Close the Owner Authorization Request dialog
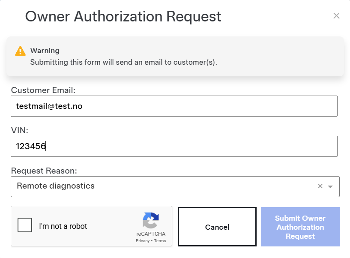 pos(336,16)
